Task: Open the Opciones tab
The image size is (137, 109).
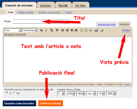Action: point(45,5)
